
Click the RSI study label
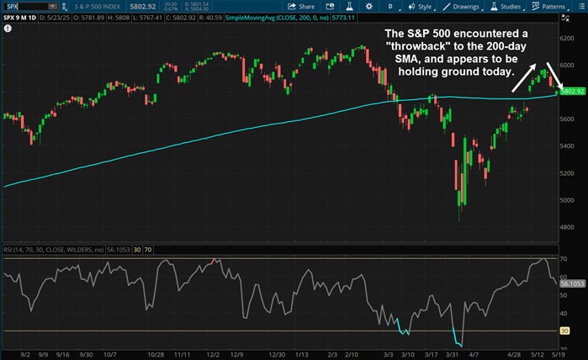point(53,250)
